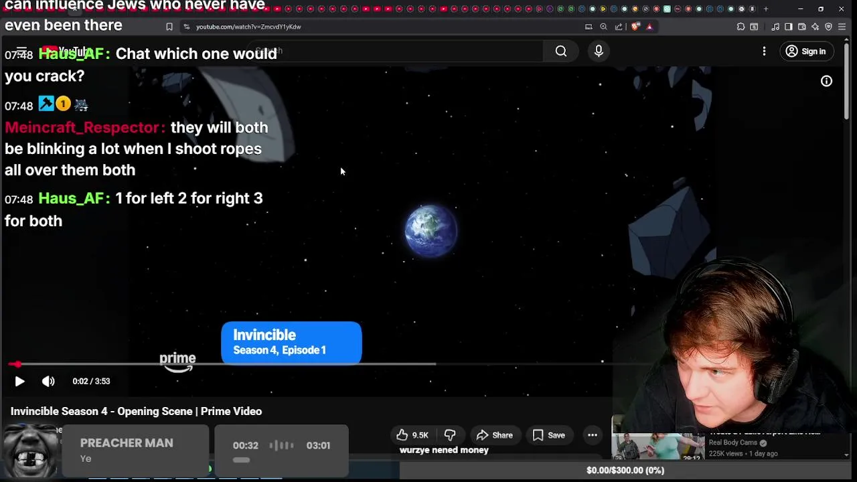The height and width of the screenshot is (482, 857).
Task: Open the browser extensions puzzle icon
Action: point(741,27)
